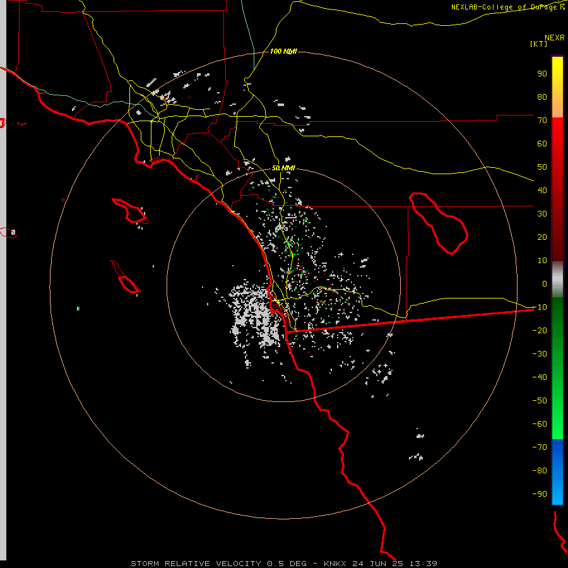Pick the gray zero-velocity band on the colorbar
Screen dimensions: 568x568
(x=557, y=280)
